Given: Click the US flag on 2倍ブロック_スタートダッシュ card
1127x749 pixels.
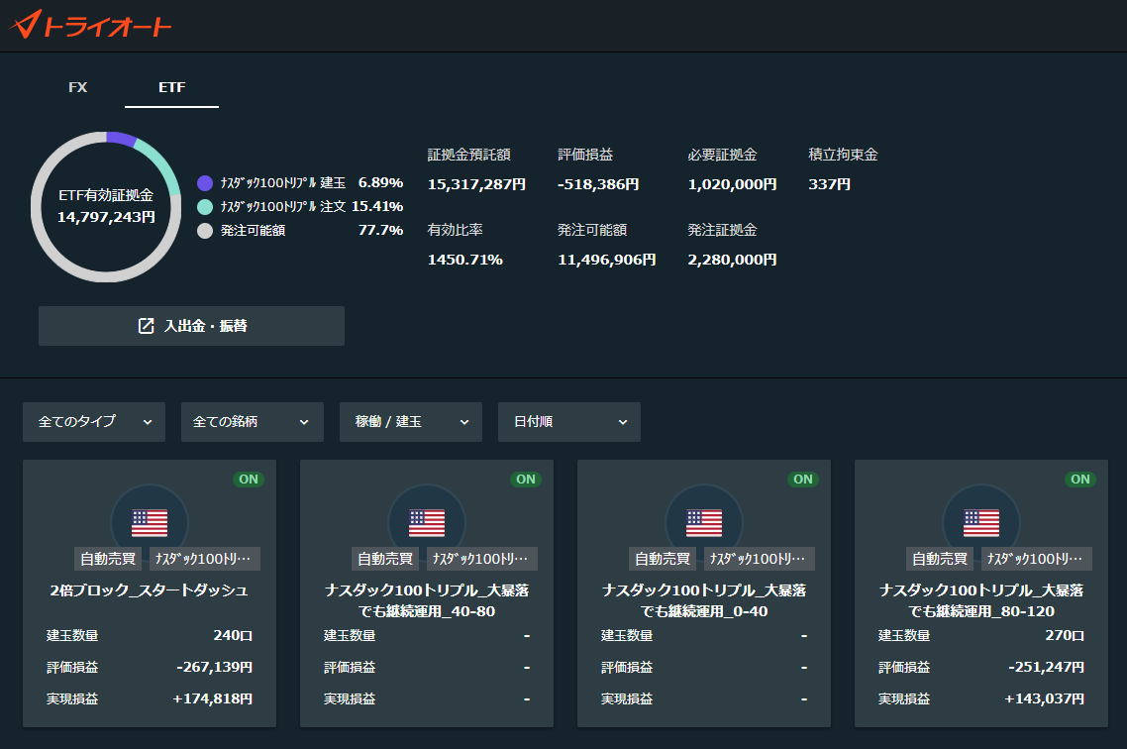Looking at the screenshot, I should [150, 522].
